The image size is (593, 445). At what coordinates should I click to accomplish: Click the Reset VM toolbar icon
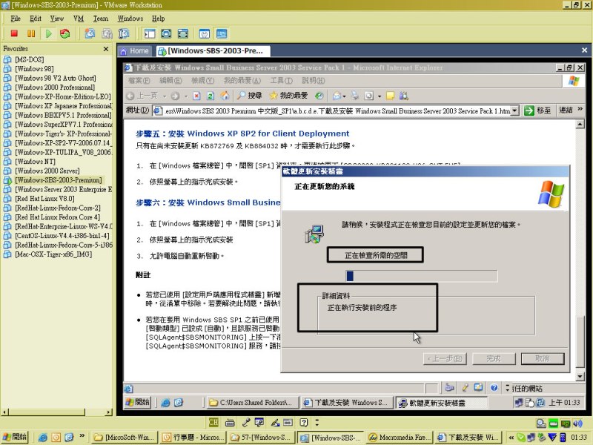point(65,33)
